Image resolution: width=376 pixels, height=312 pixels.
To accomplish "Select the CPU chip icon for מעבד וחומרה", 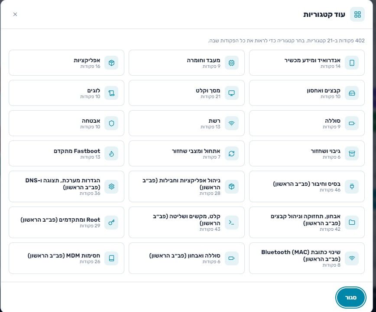I will pyautogui.click(x=231, y=63).
